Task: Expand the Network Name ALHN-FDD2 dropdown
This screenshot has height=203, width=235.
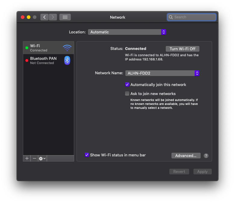Action: tap(162, 73)
